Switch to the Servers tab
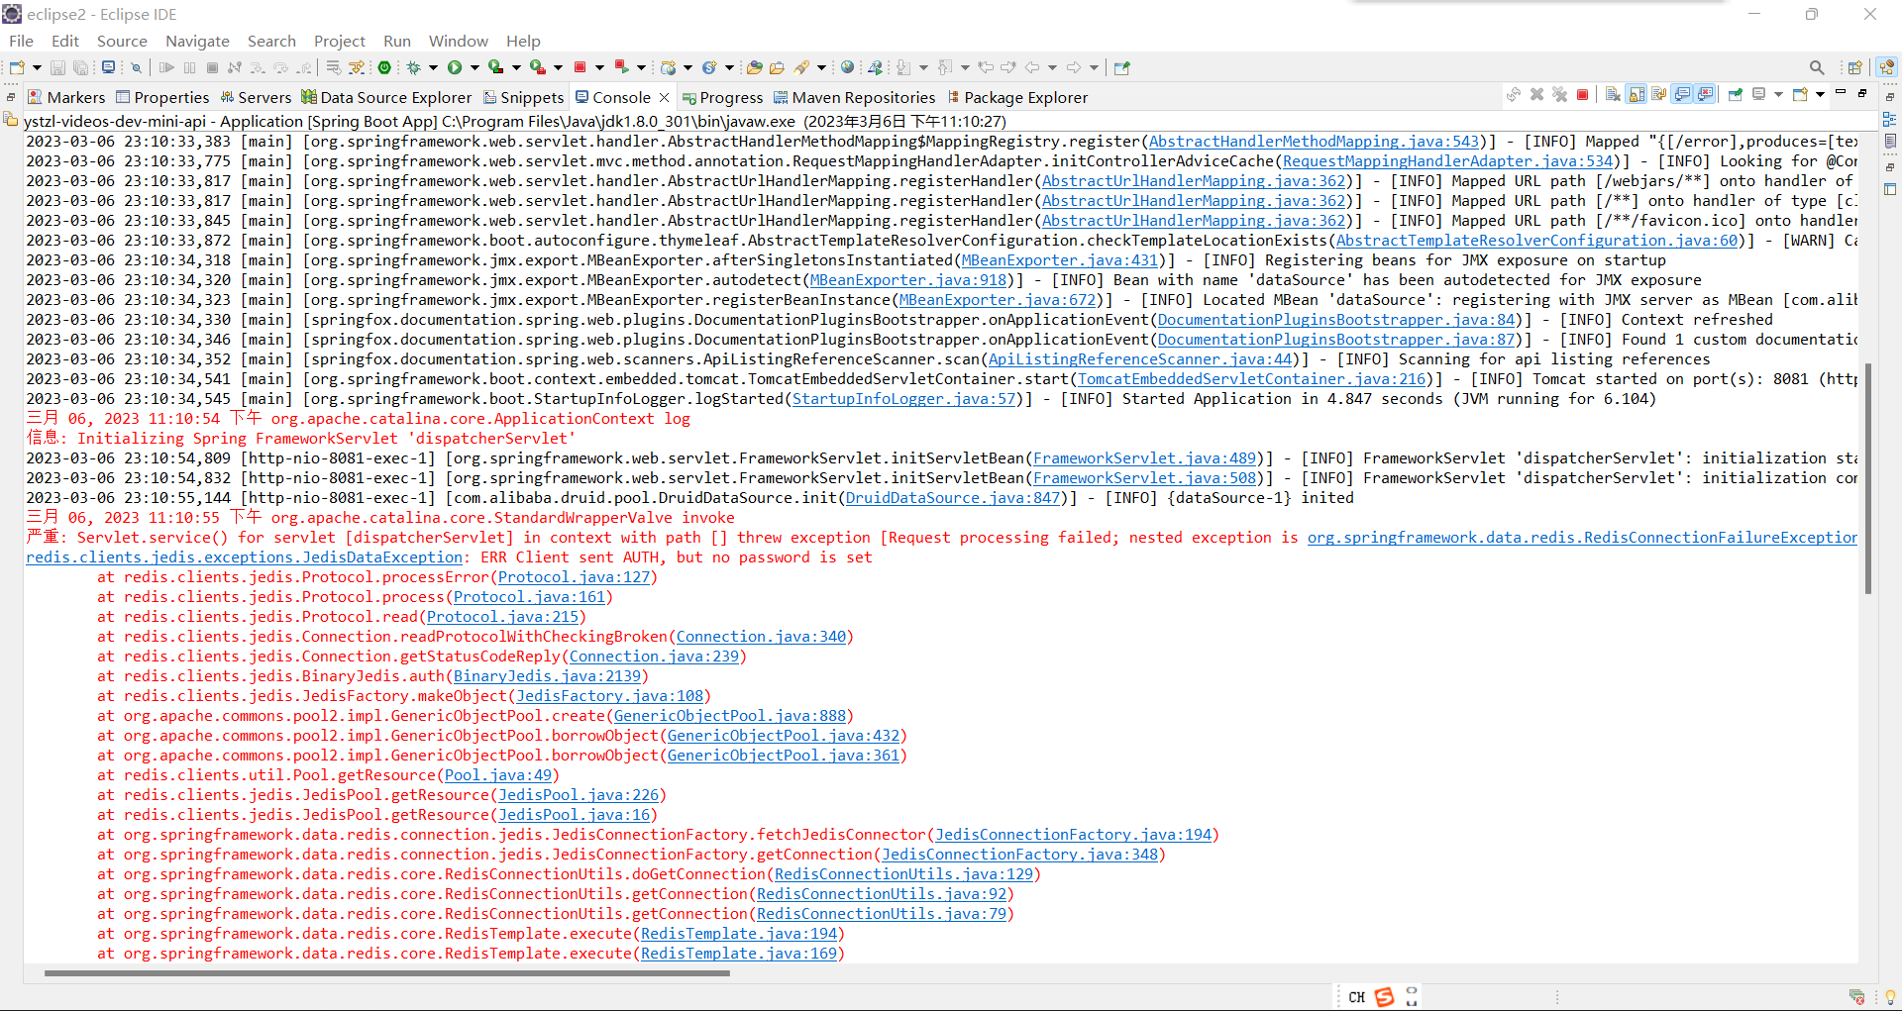The width and height of the screenshot is (1902, 1011). click(x=256, y=97)
